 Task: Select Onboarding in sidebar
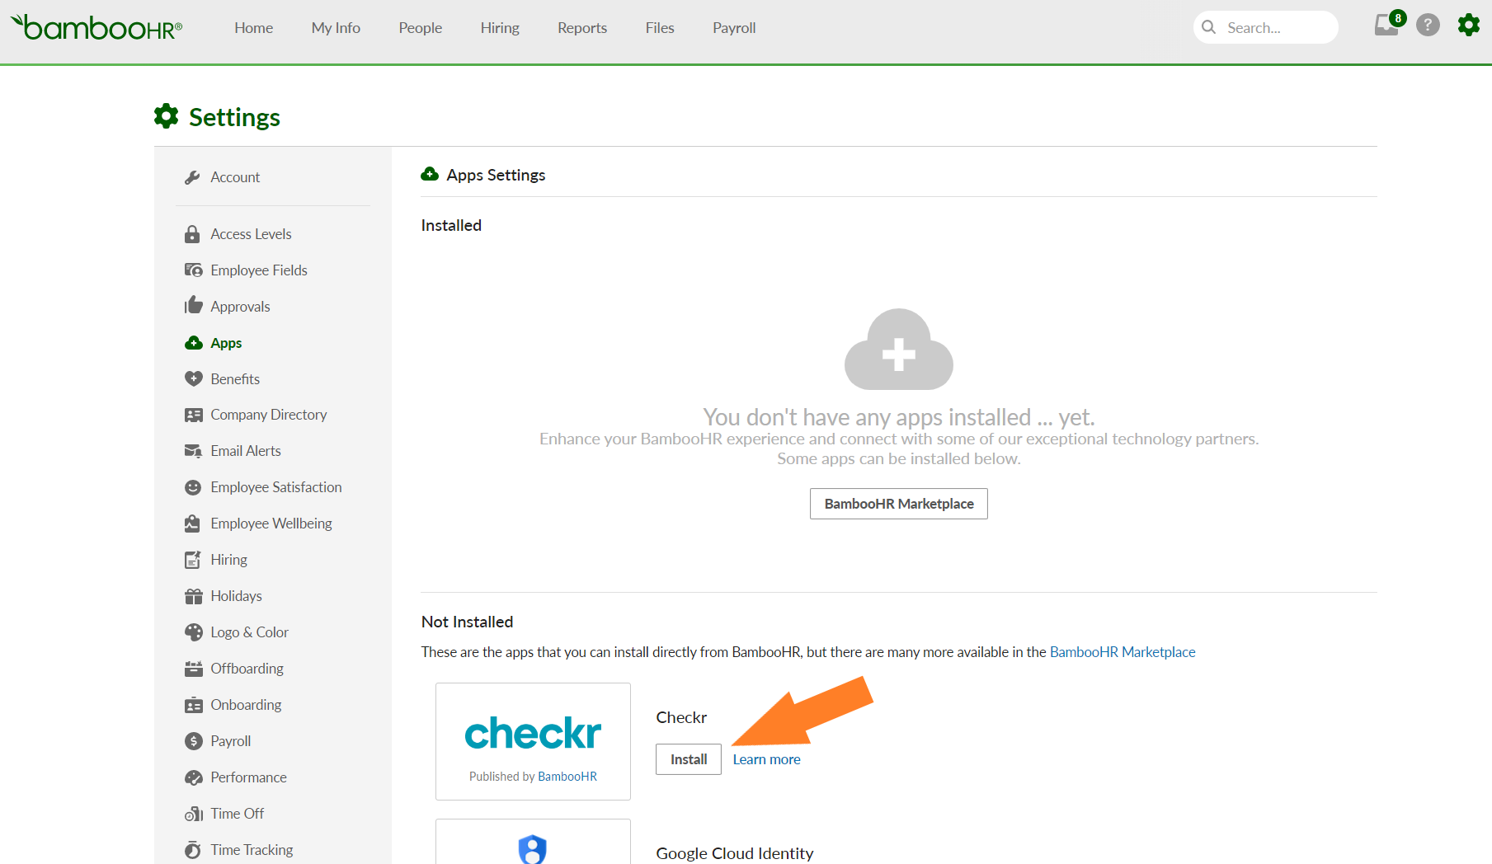(x=246, y=705)
